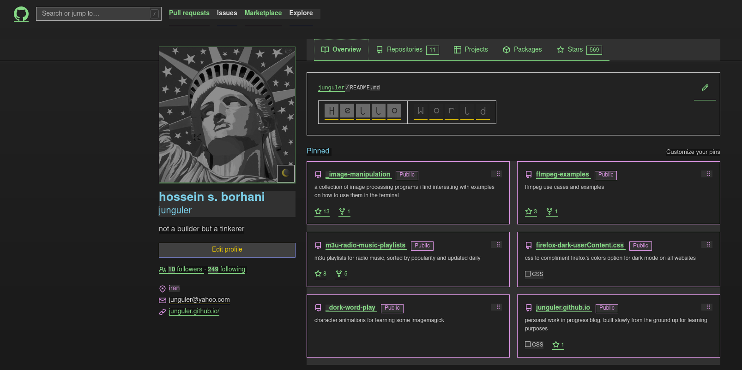This screenshot has width=742, height=370.
Task: Click the link chain icon near website
Action: [163, 312]
